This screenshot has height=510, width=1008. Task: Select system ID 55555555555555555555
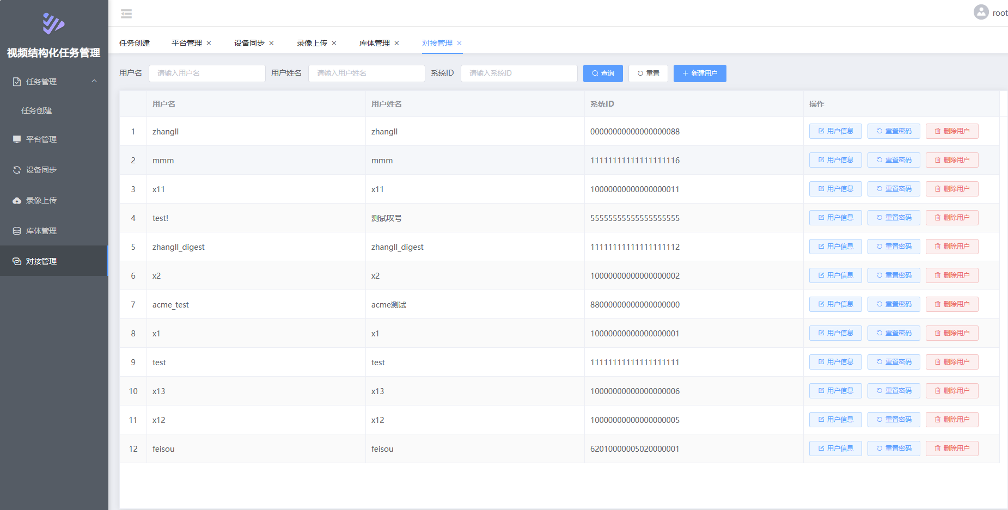[x=635, y=218]
